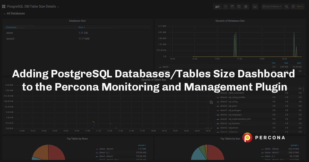Open the Share dashboard icon
The height and width of the screenshot is (162, 309).
coord(232,6)
